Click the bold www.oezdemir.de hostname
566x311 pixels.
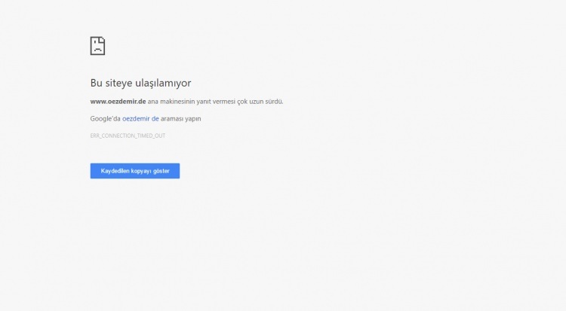click(x=118, y=102)
